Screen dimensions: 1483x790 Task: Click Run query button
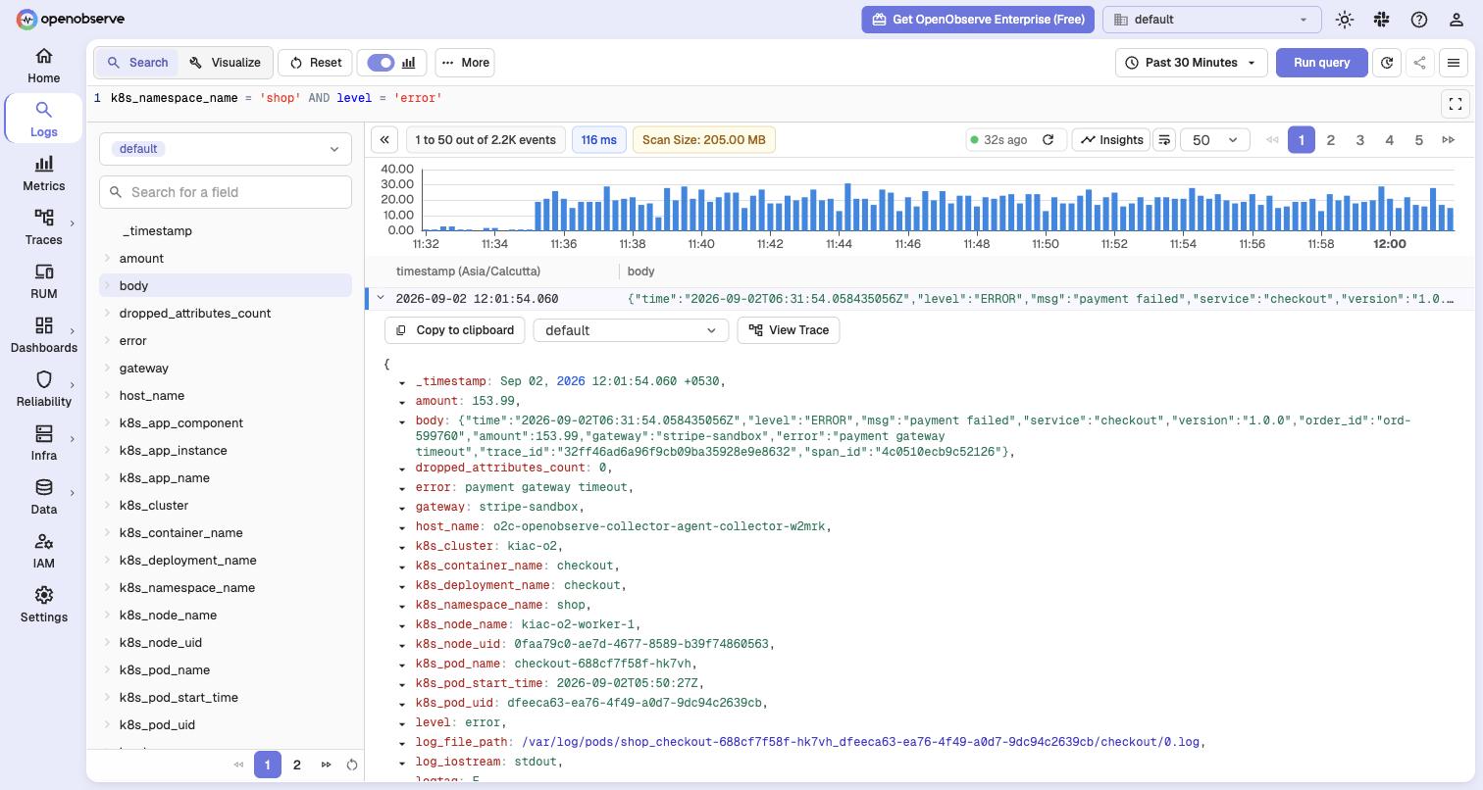point(1321,63)
